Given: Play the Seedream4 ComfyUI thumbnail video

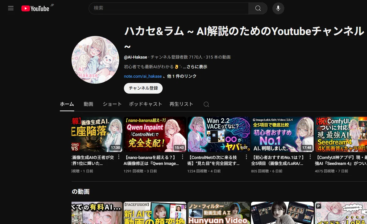Looking at the screenshot, I should (x=341, y=134).
